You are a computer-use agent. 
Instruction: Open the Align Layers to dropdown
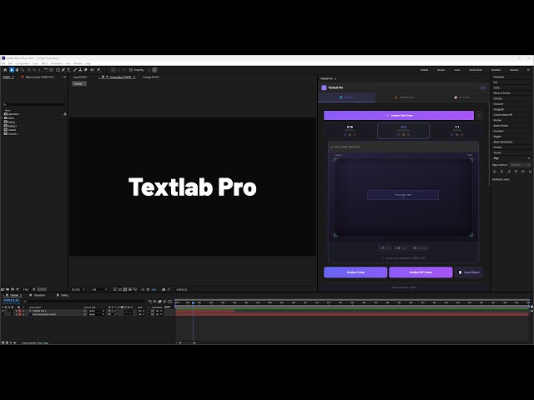(x=521, y=165)
